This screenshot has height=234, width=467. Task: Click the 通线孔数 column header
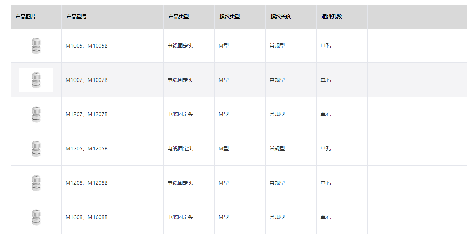coord(332,17)
